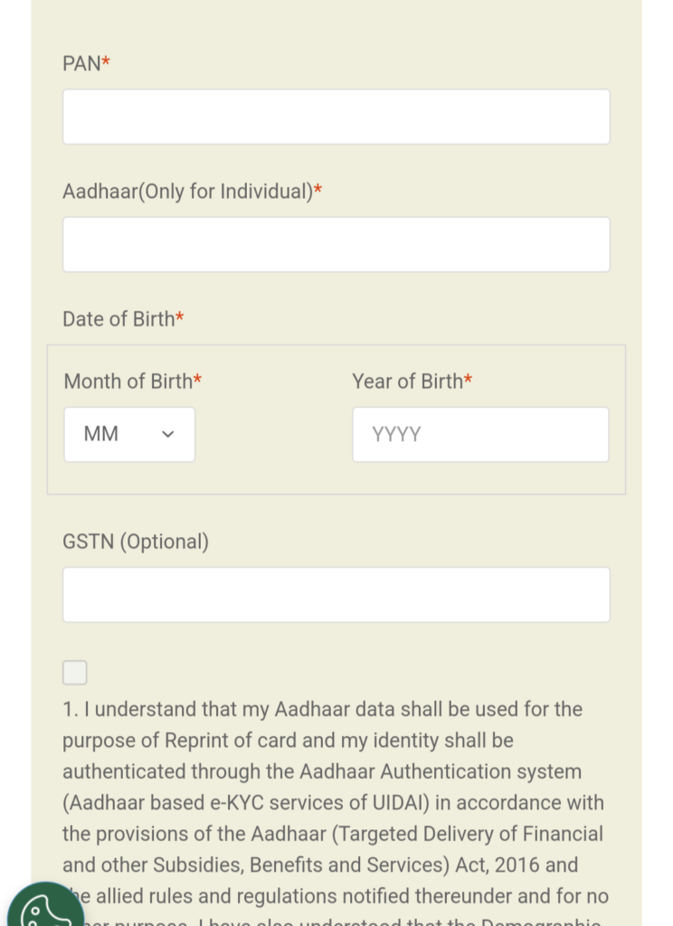Focus the PAN input field
This screenshot has width=673, height=926.
point(336,117)
